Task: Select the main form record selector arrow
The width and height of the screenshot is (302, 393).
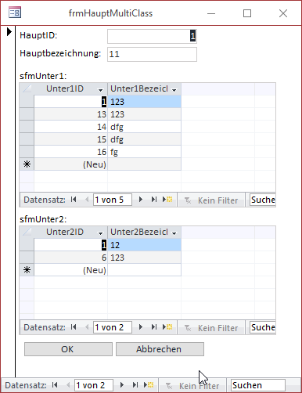Action: 9,32
